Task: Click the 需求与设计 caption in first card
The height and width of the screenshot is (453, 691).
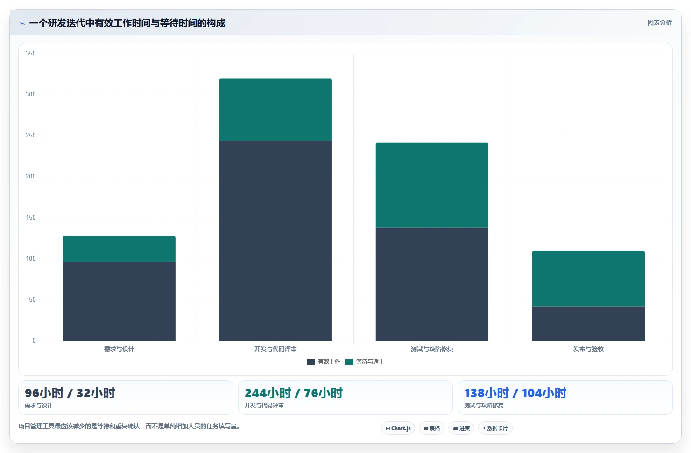Action: [39, 405]
